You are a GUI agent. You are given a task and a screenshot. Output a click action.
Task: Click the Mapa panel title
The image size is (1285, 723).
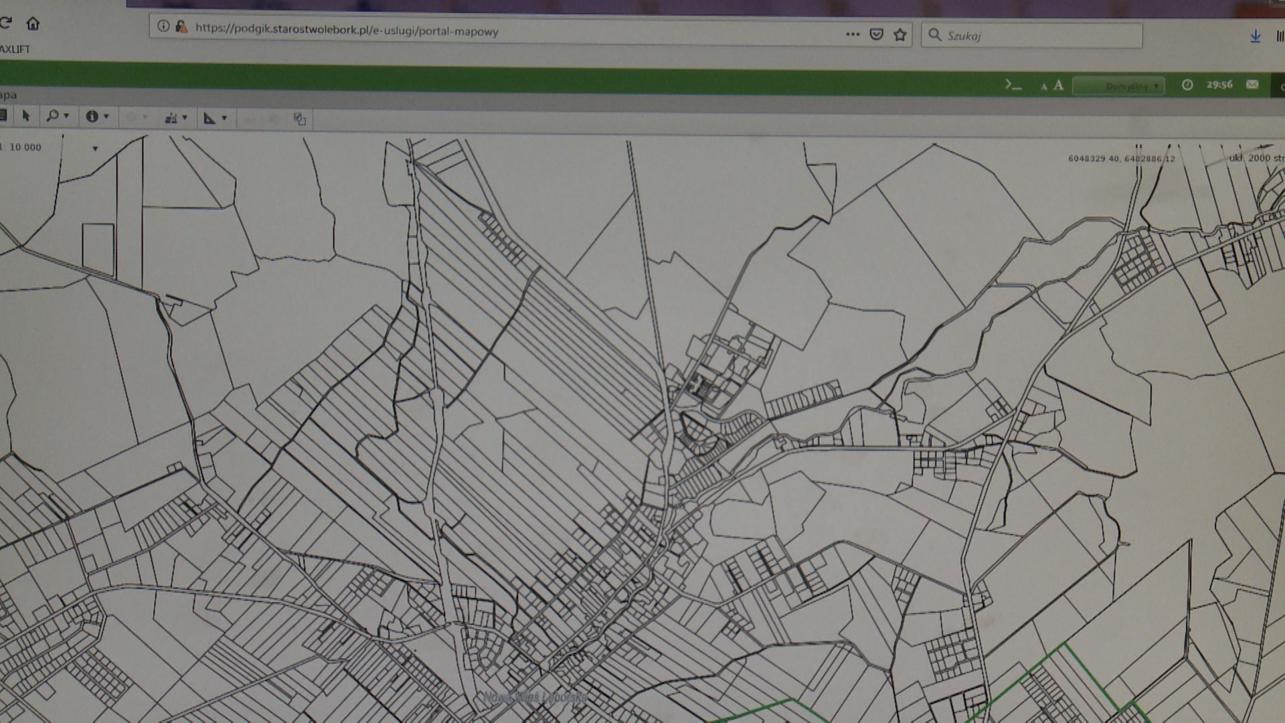(8, 94)
